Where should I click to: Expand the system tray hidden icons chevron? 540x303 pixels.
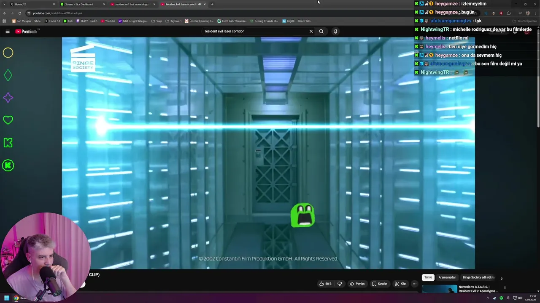tap(488, 298)
